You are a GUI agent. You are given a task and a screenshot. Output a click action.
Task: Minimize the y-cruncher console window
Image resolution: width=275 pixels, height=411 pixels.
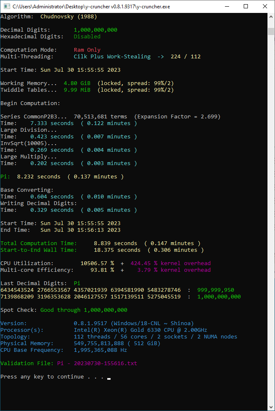[227, 6]
